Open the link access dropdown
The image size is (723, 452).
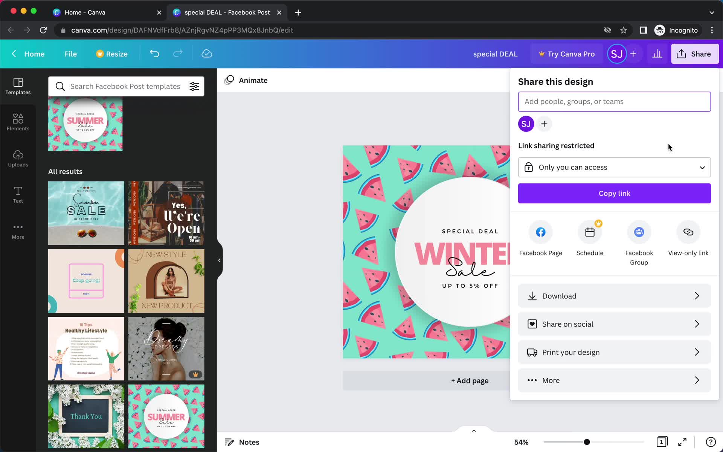[x=614, y=167]
